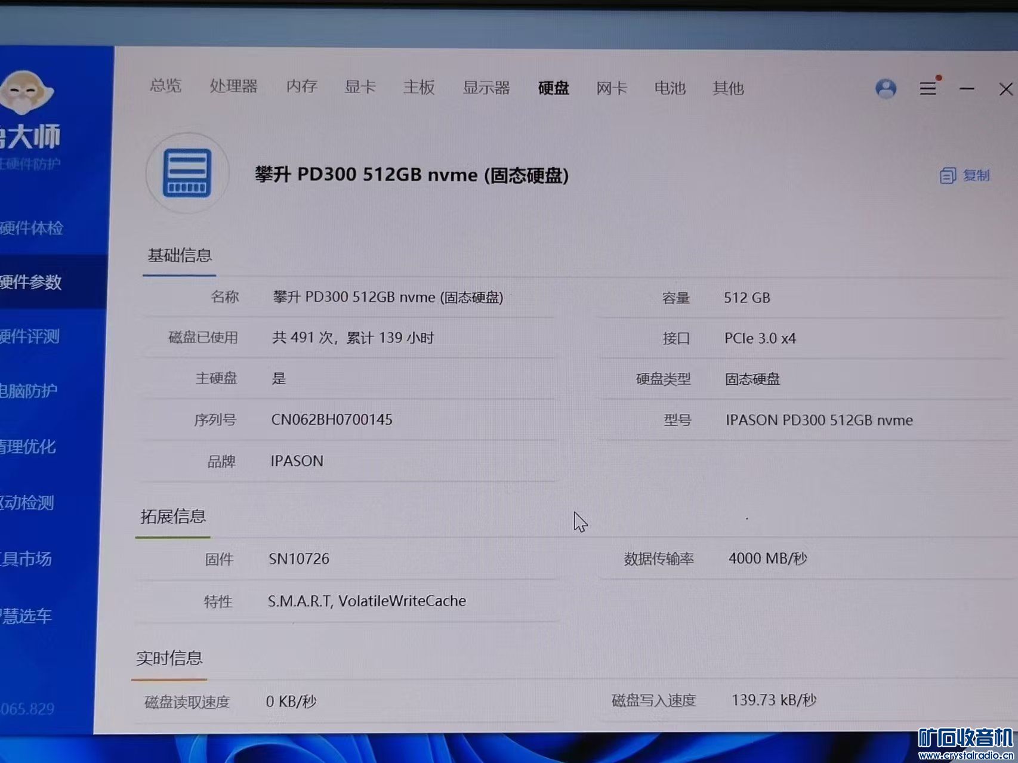The width and height of the screenshot is (1018, 763).
Task: Select 硬件参数 in the sidebar
Action: 31,282
